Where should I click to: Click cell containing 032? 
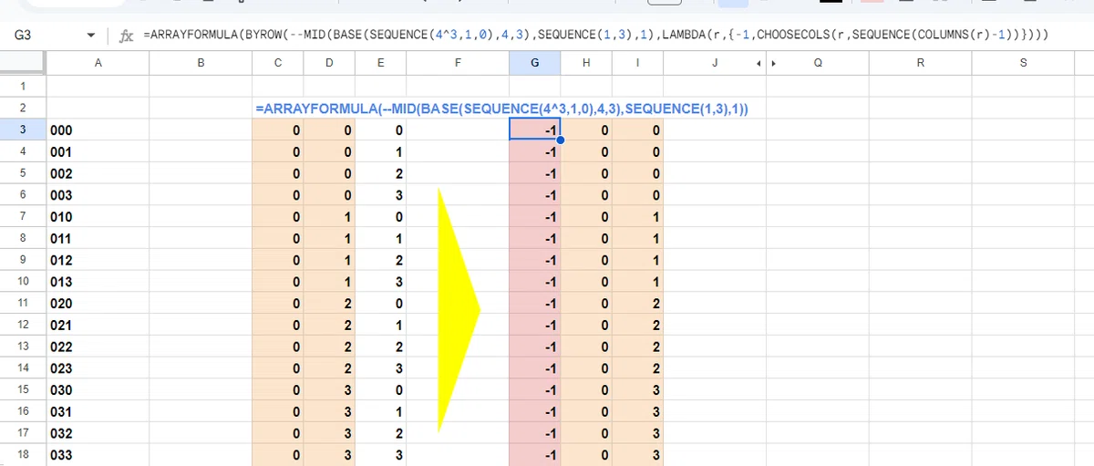(x=98, y=433)
